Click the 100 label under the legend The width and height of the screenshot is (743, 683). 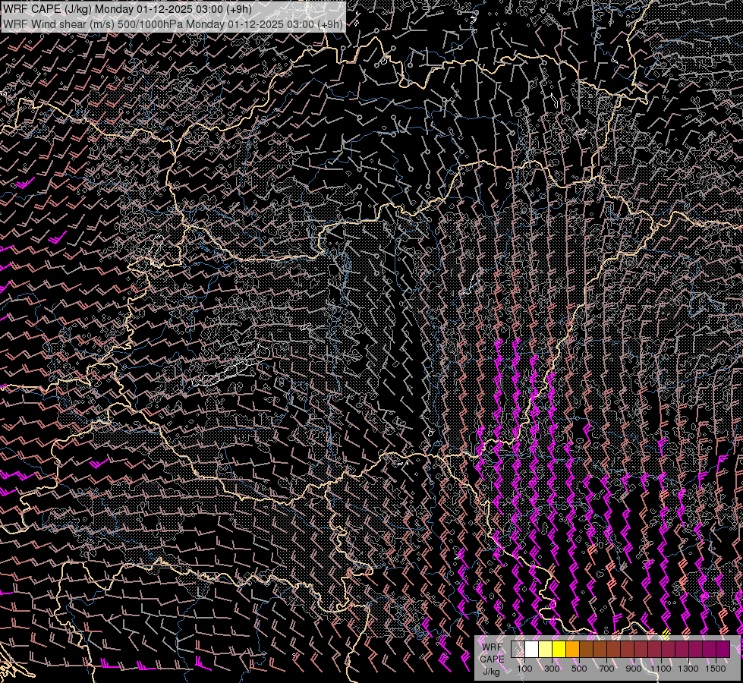click(524, 669)
